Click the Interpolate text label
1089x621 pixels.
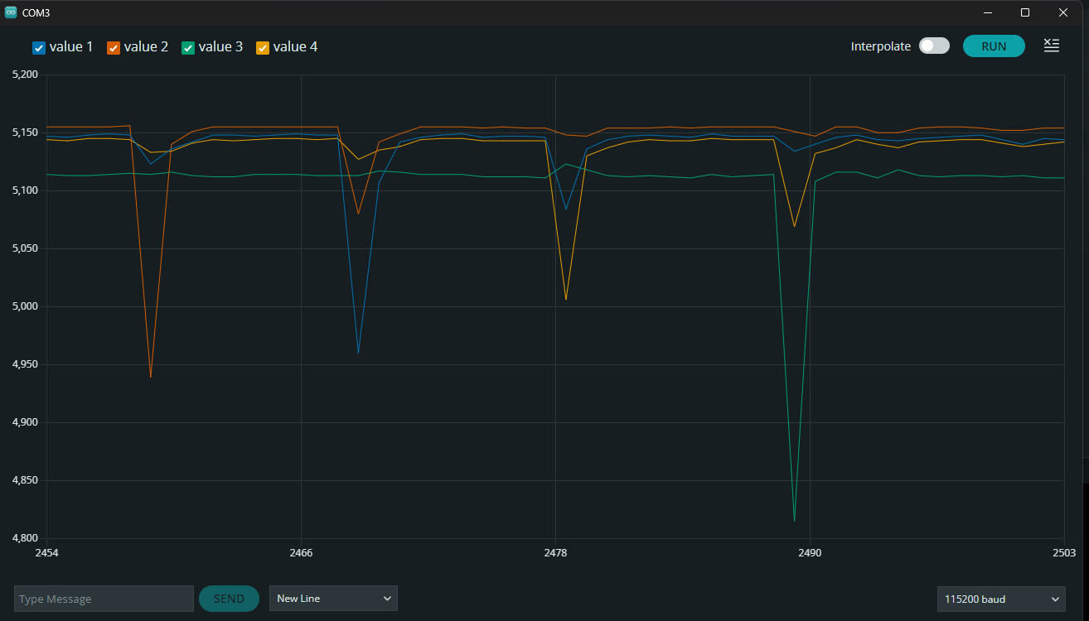880,46
